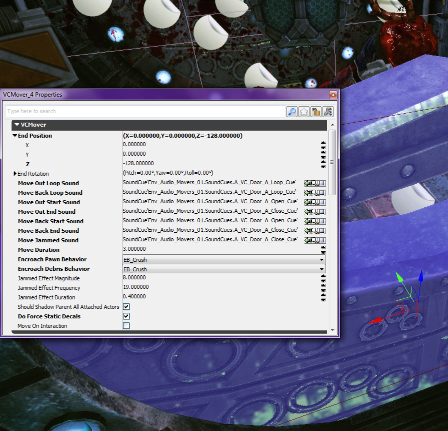Viewport: 448px width, 431px height.
Task: Click the vertical scrollbar thumb
Action: tap(332, 163)
